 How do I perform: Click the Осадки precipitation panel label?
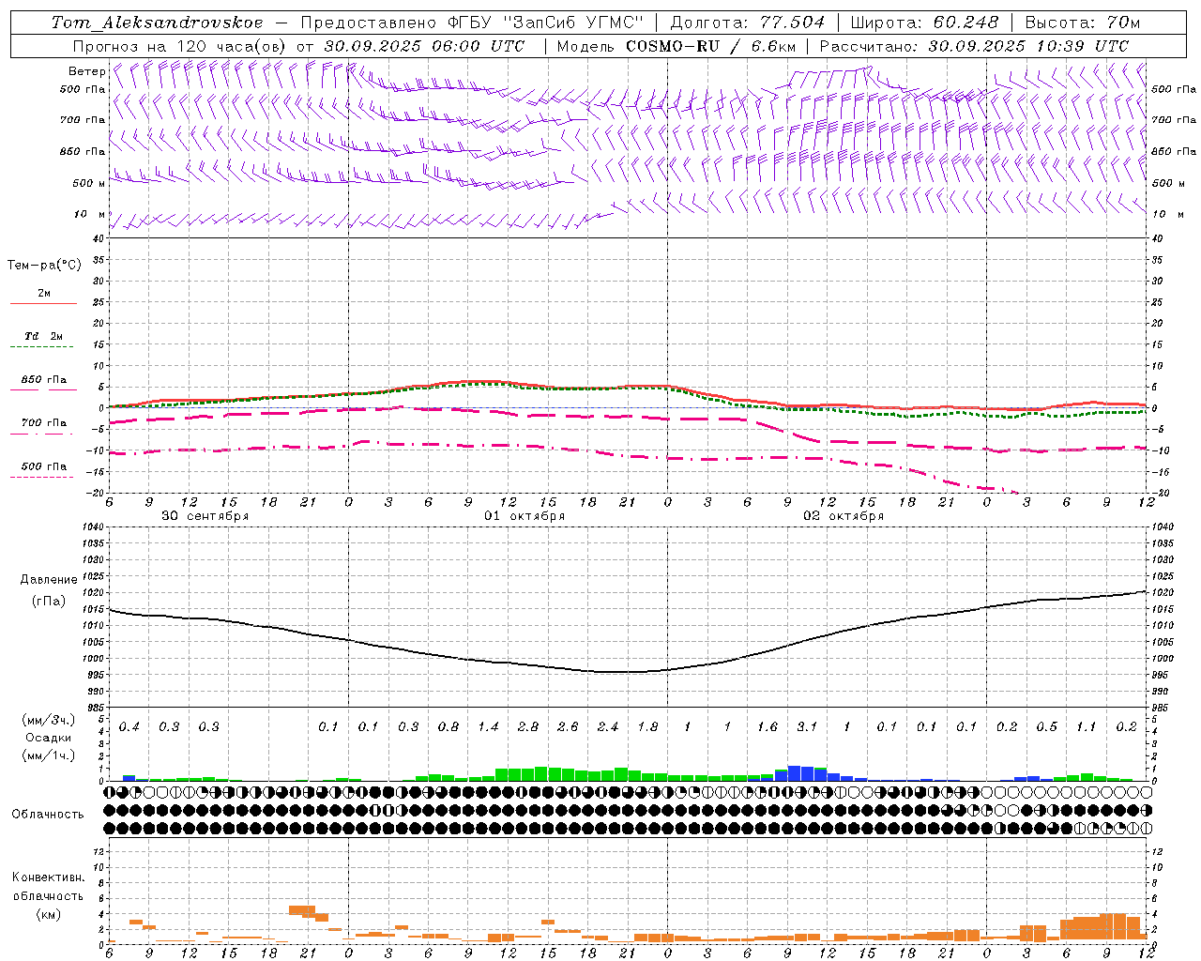click(x=49, y=738)
